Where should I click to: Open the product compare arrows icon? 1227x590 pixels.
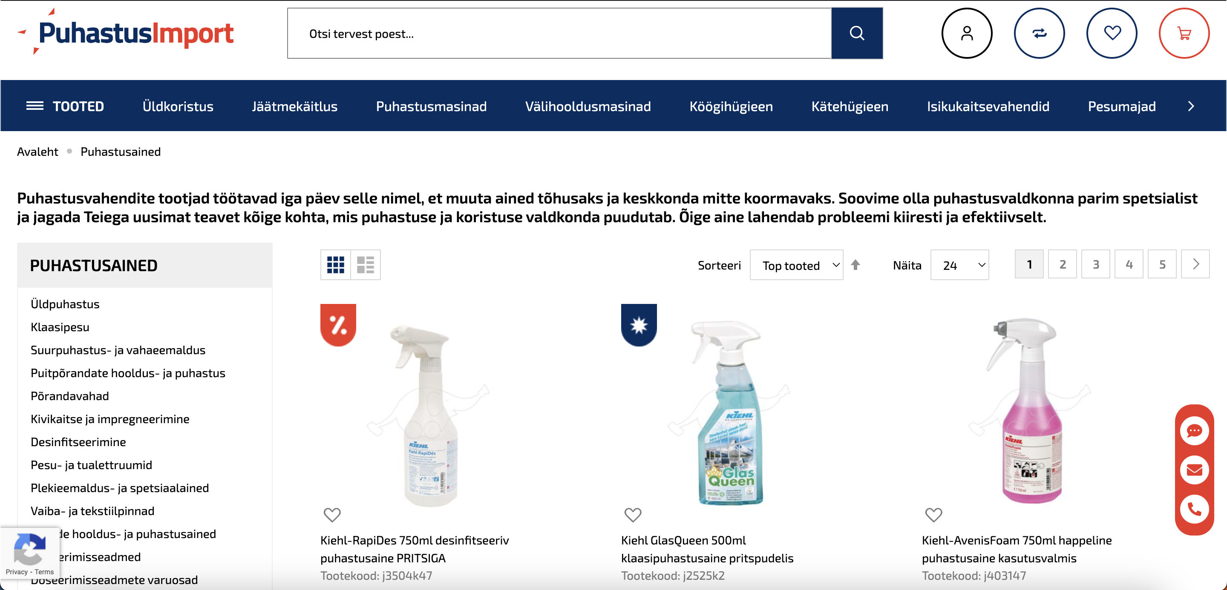click(1040, 33)
